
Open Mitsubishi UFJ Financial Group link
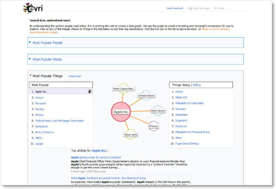(193, 132)
